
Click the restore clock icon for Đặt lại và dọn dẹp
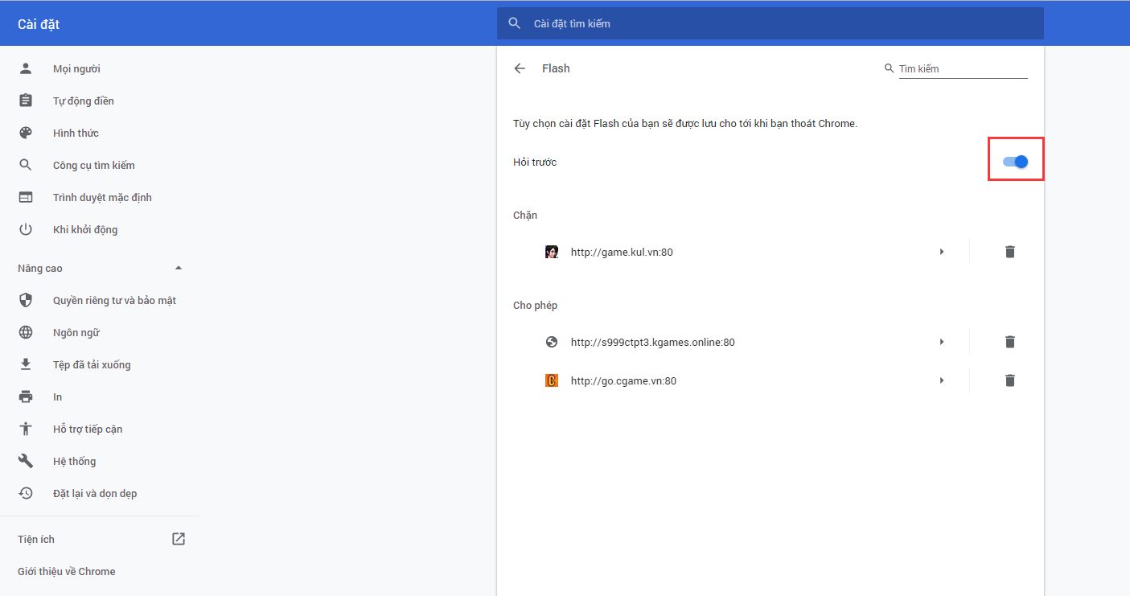click(x=26, y=493)
